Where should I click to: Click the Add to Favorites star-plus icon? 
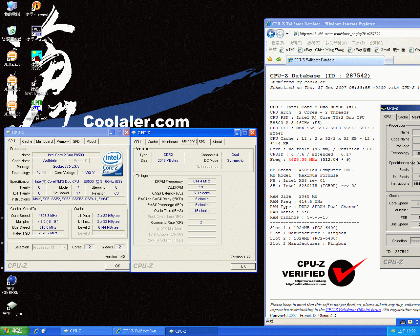[x=279, y=59]
